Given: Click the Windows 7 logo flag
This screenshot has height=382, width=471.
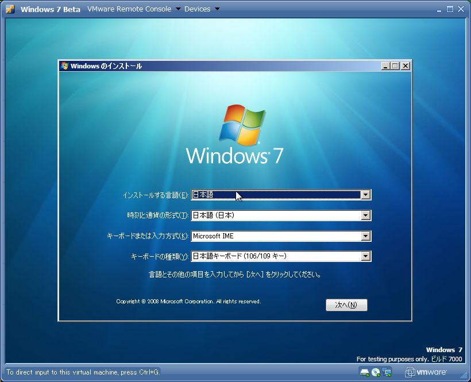Looking at the screenshot, I should [x=242, y=125].
